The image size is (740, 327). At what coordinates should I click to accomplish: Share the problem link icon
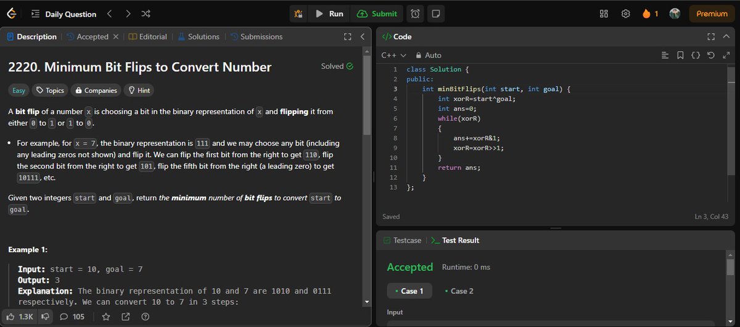pos(126,317)
